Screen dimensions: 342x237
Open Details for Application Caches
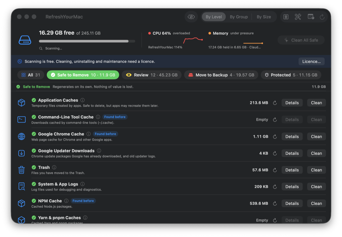(292, 103)
